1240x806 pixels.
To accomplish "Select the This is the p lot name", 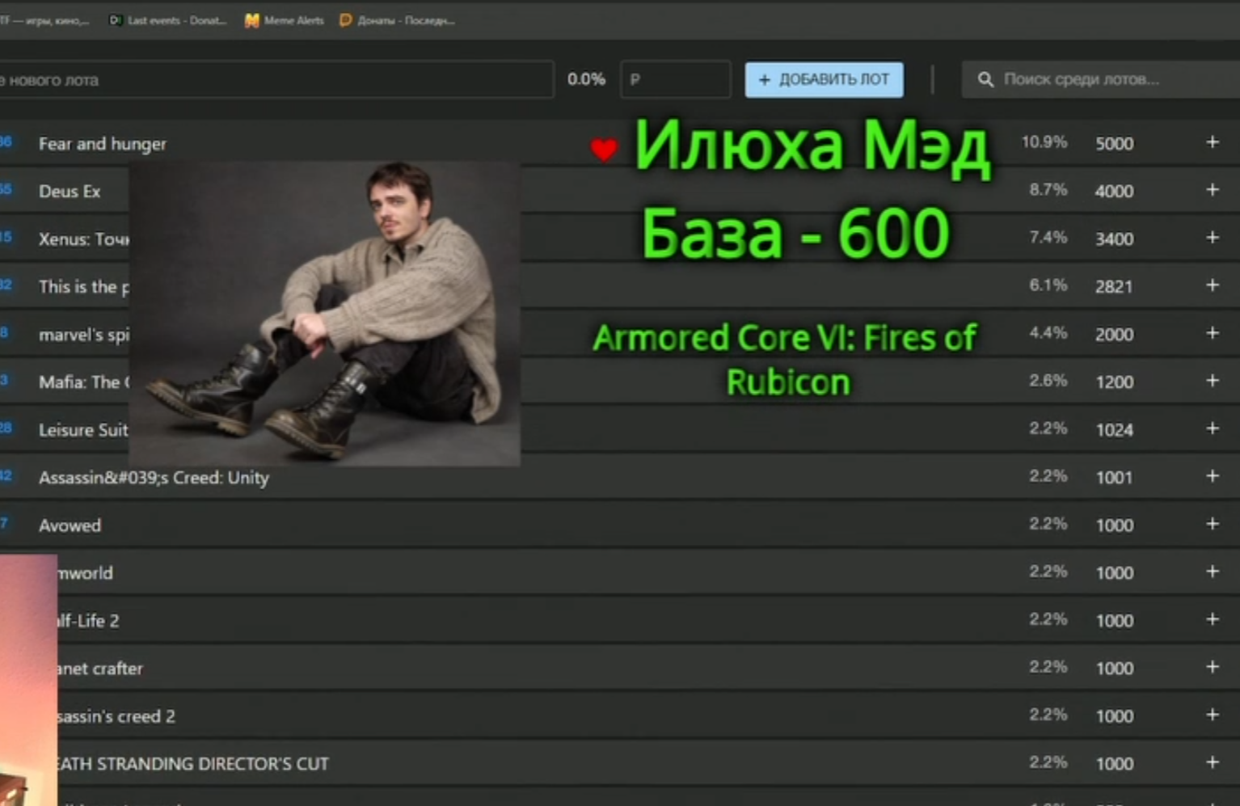I will pyautogui.click(x=84, y=287).
